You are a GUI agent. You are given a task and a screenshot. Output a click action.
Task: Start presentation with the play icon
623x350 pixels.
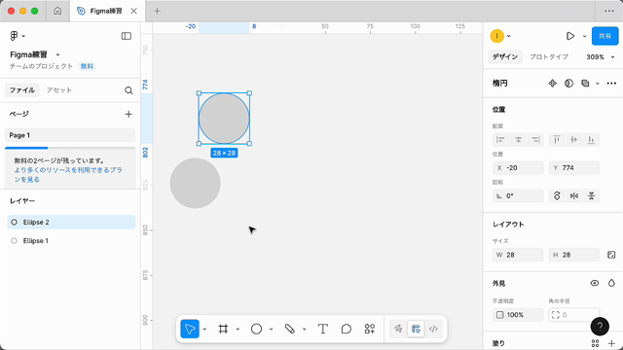[x=570, y=36]
